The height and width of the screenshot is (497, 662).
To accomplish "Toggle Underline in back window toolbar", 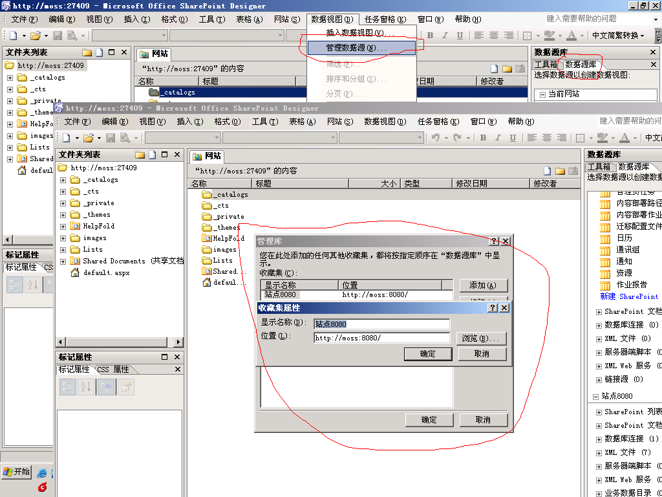I will (460, 36).
